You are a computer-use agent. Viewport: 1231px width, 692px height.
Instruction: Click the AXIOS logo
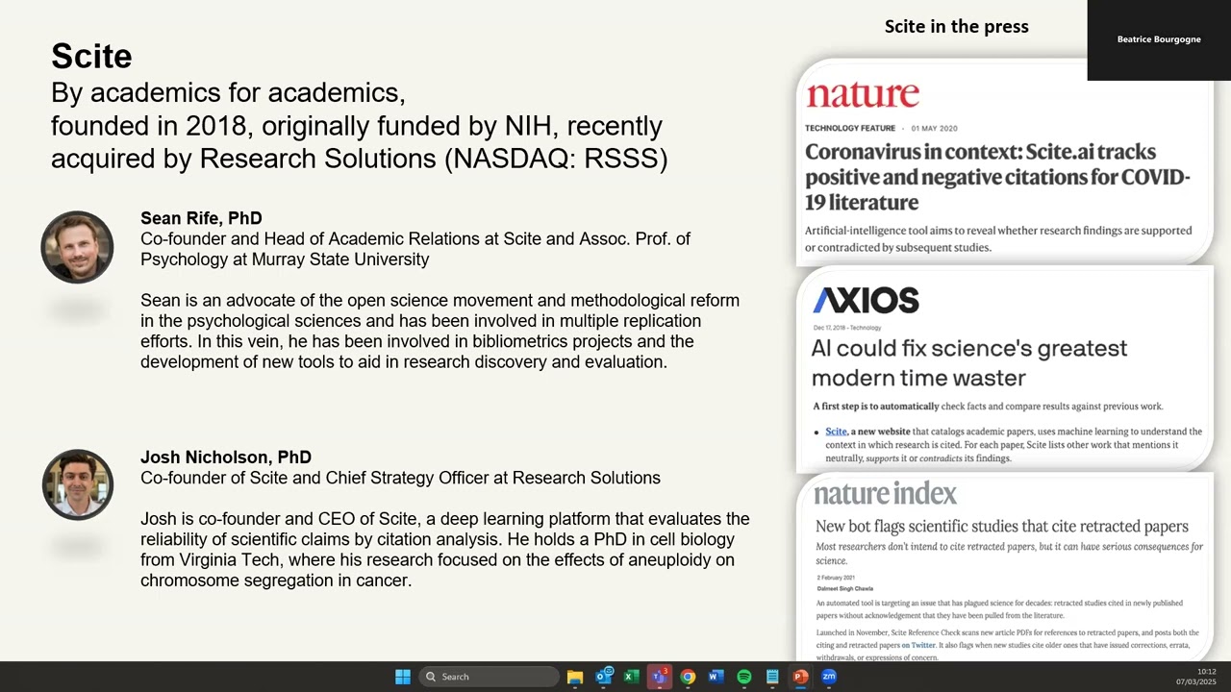[x=866, y=301]
